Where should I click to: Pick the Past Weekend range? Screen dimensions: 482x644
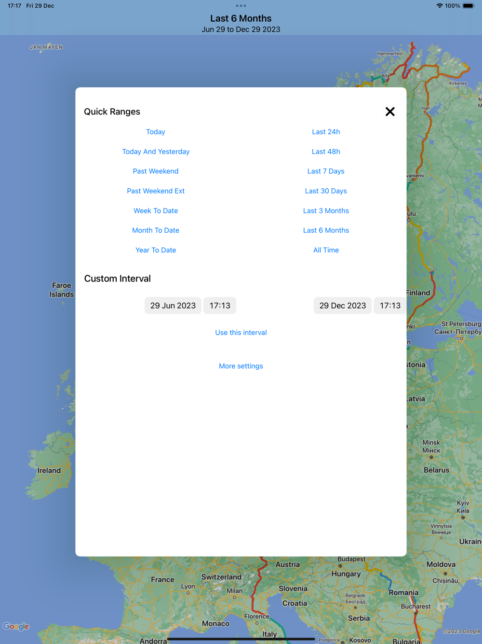click(x=156, y=171)
